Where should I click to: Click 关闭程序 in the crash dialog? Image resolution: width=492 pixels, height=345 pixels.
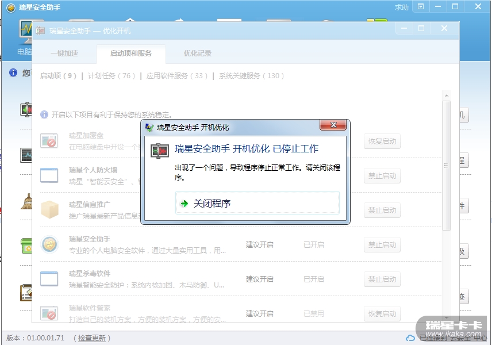[257, 203]
